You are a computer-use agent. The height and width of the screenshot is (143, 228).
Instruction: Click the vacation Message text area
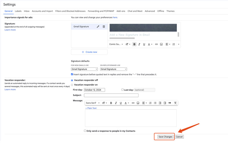pos(131,118)
